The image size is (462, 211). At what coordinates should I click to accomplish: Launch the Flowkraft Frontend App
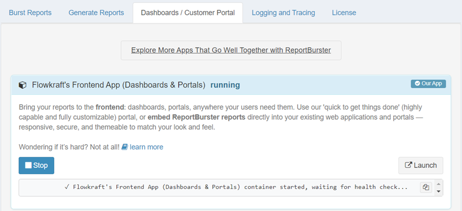pos(421,166)
